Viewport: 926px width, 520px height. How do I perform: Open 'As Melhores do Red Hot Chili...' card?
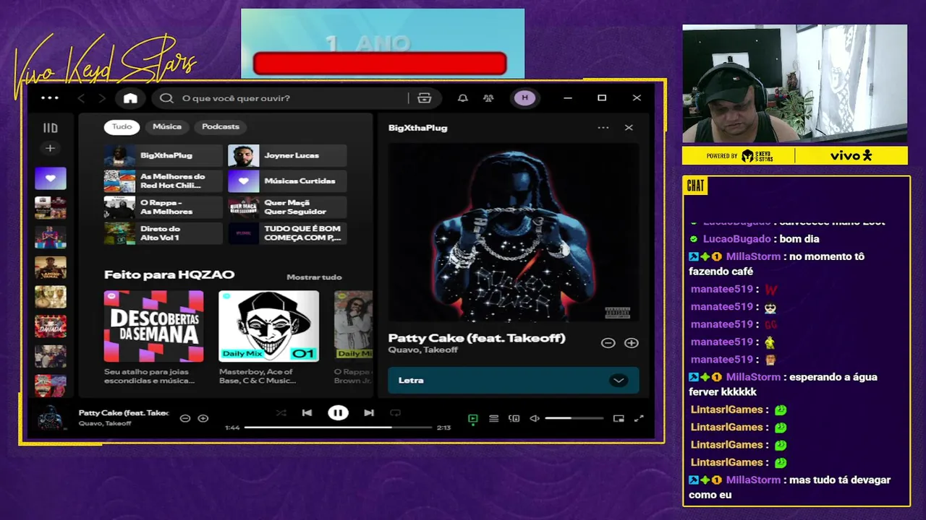pos(163,181)
